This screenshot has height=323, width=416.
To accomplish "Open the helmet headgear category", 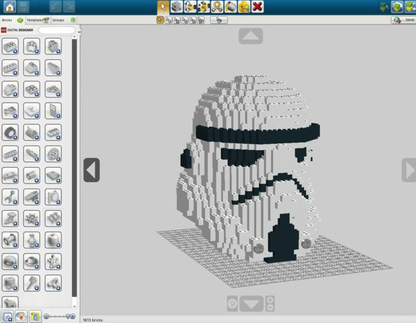I will 10,261.
